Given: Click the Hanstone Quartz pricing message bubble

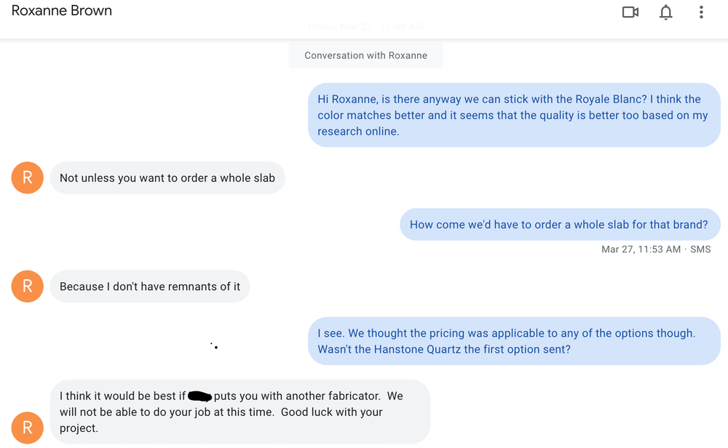Looking at the screenshot, I should coord(513,341).
